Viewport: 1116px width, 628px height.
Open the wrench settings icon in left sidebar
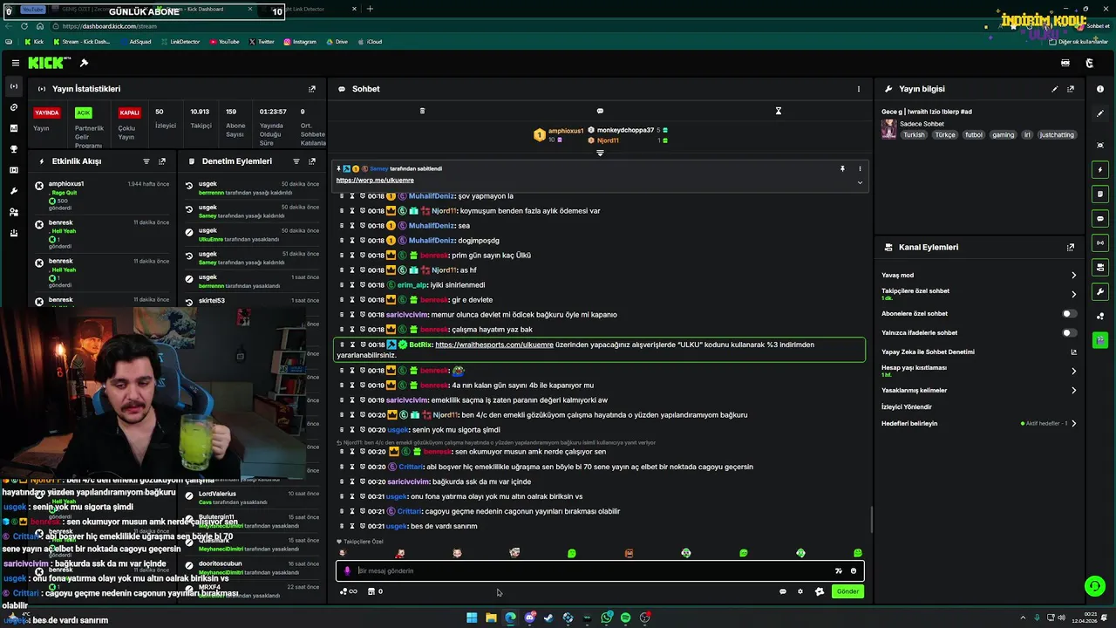13,191
